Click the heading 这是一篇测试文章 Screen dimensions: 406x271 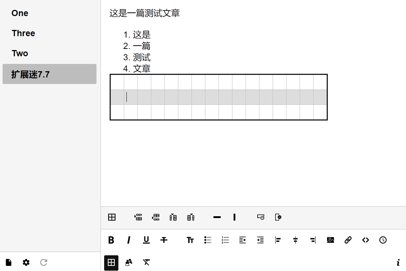click(x=144, y=13)
